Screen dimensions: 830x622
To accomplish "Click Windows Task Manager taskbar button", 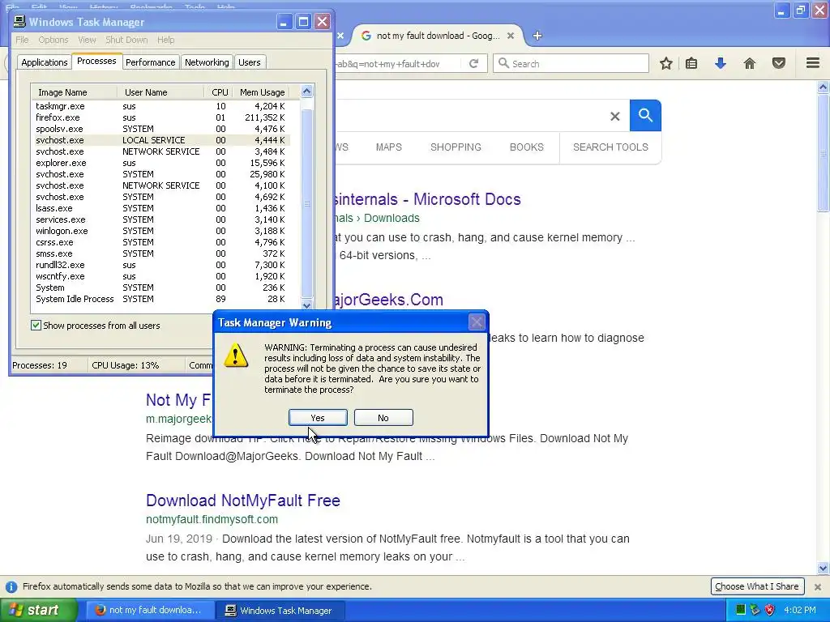I will pos(280,610).
